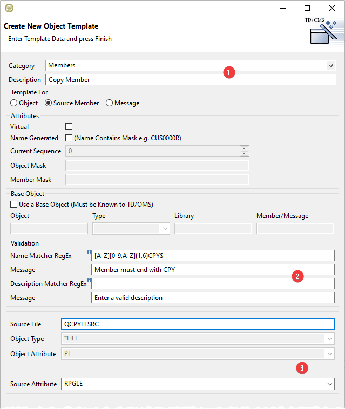The image size is (345, 409).
Task: Increase Current Sequence with up arrow
Action: point(245,149)
